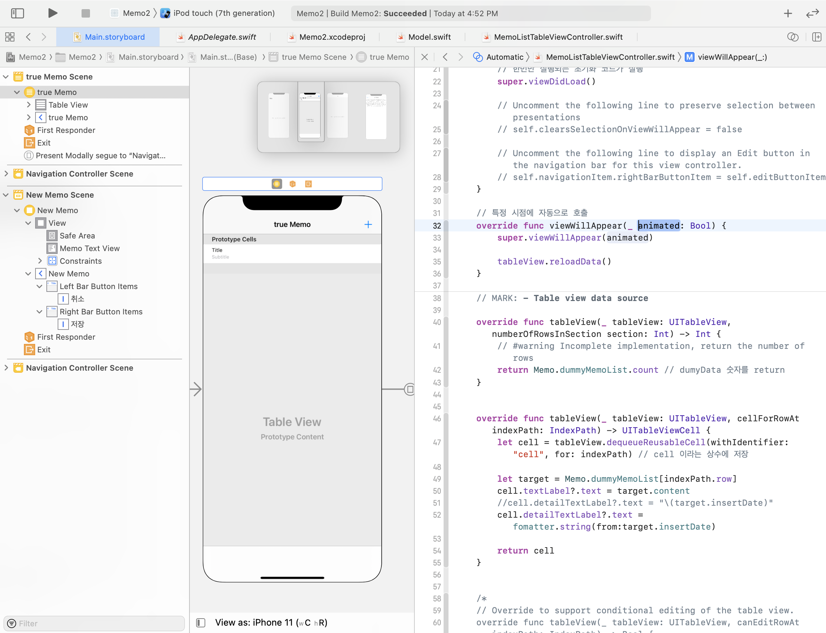Viewport: 826px width, 633px height.
Task: Toggle the navigator sidebar panel
Action: pos(17,13)
